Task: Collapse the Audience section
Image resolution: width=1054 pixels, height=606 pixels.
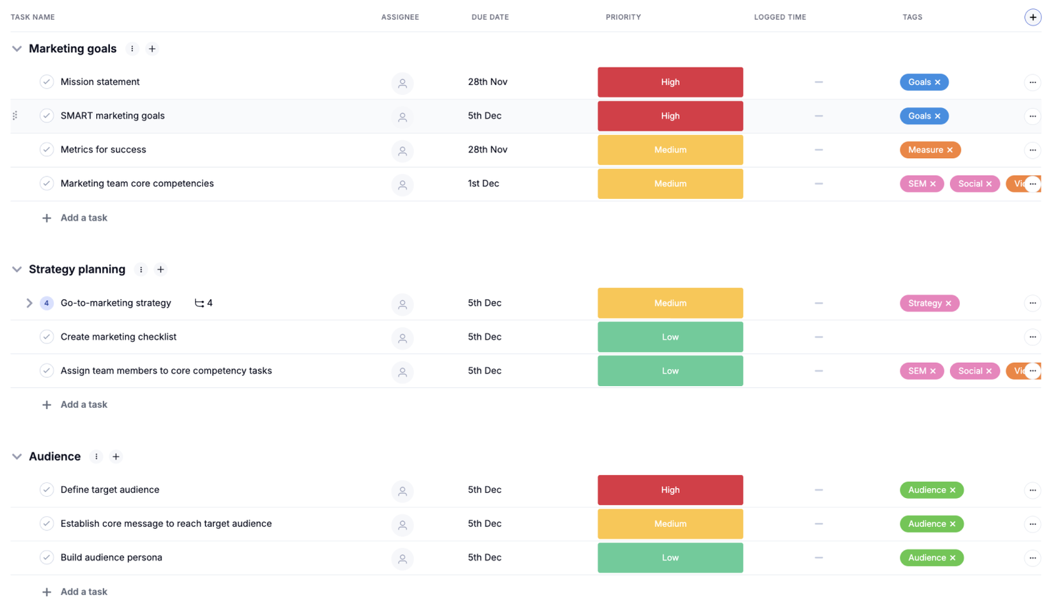Action: click(x=17, y=456)
